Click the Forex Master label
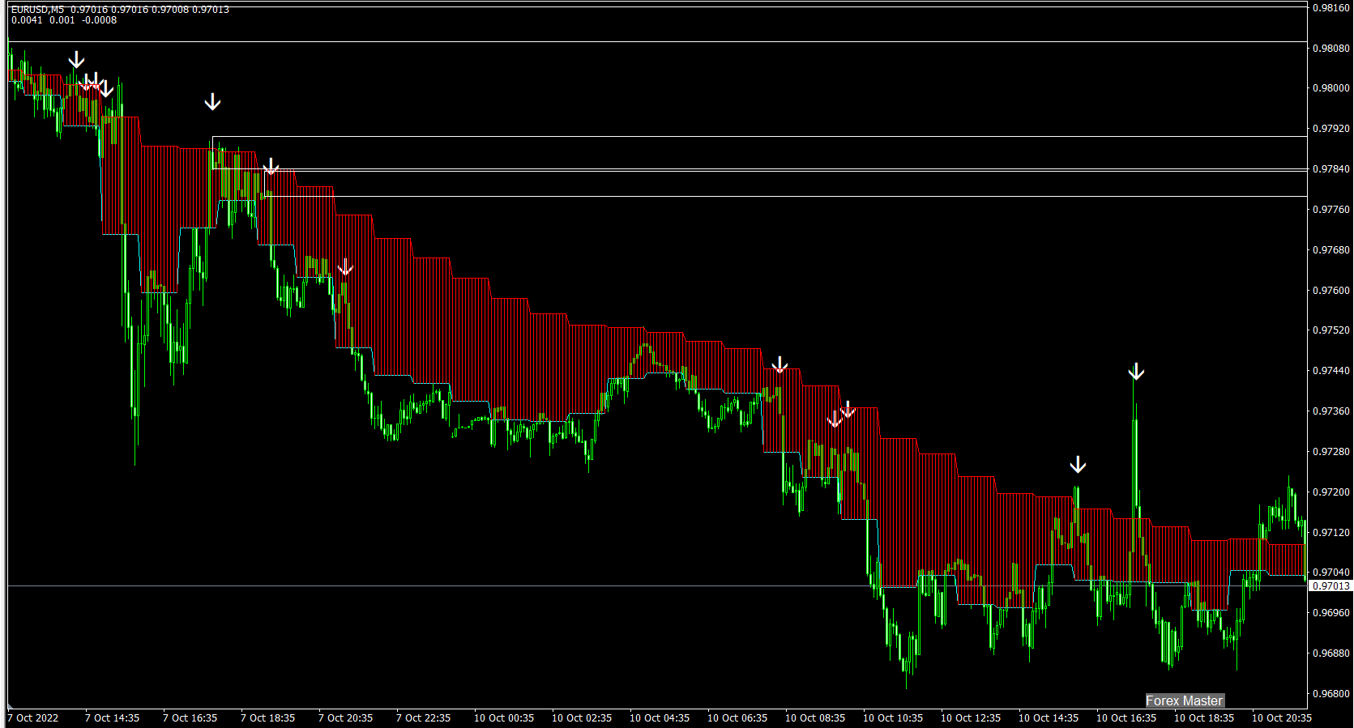Screen dimensions: 1354x728 pyautogui.click(x=1184, y=700)
